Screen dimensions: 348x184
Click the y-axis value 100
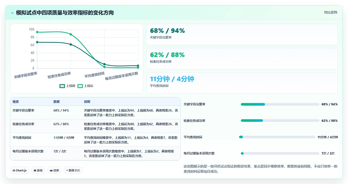point(32,30)
